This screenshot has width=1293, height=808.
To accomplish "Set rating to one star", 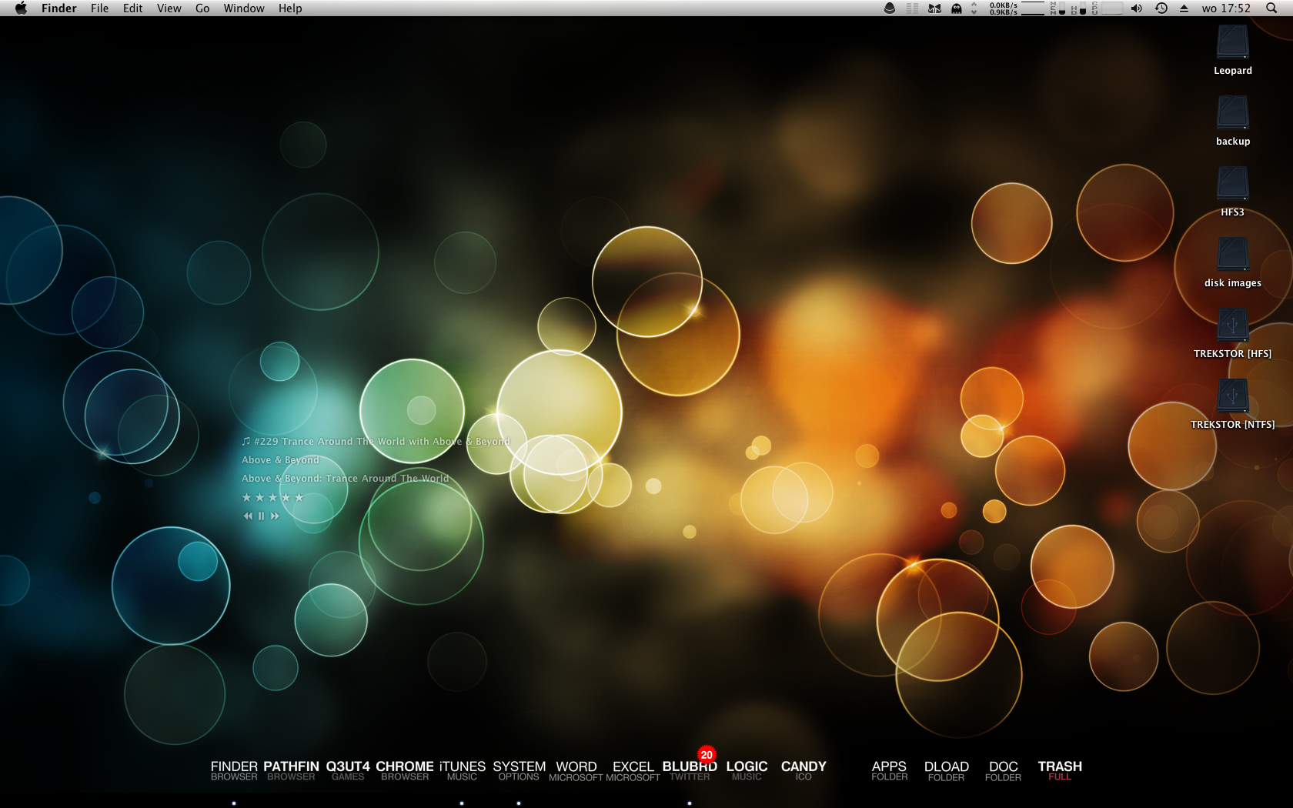I will tap(247, 498).
